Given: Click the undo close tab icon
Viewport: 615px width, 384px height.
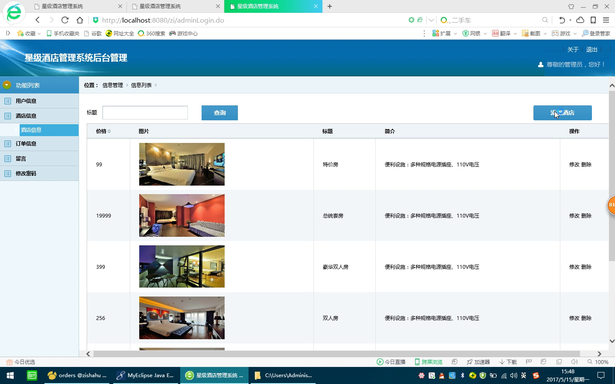Looking at the screenshot, I should tap(562, 20).
